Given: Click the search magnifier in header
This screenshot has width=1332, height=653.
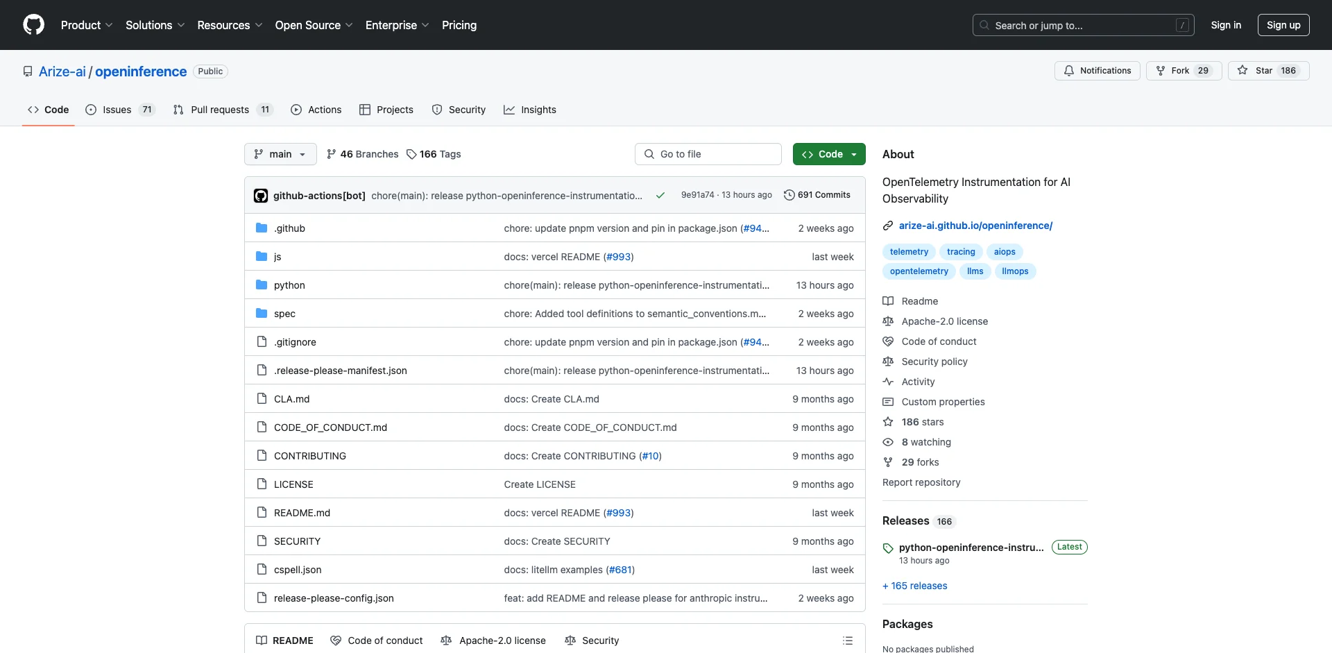Looking at the screenshot, I should click(984, 25).
